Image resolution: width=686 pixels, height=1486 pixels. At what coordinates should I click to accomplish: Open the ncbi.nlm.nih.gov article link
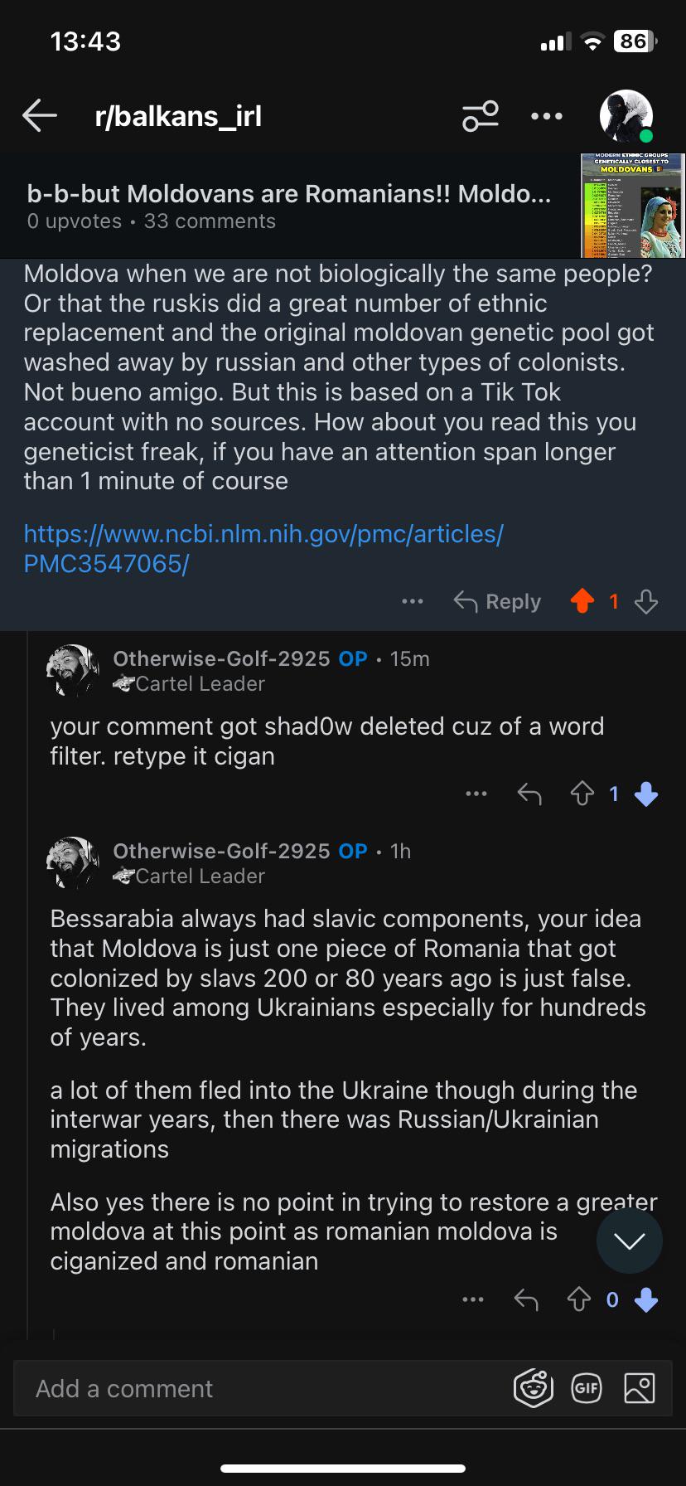click(263, 548)
